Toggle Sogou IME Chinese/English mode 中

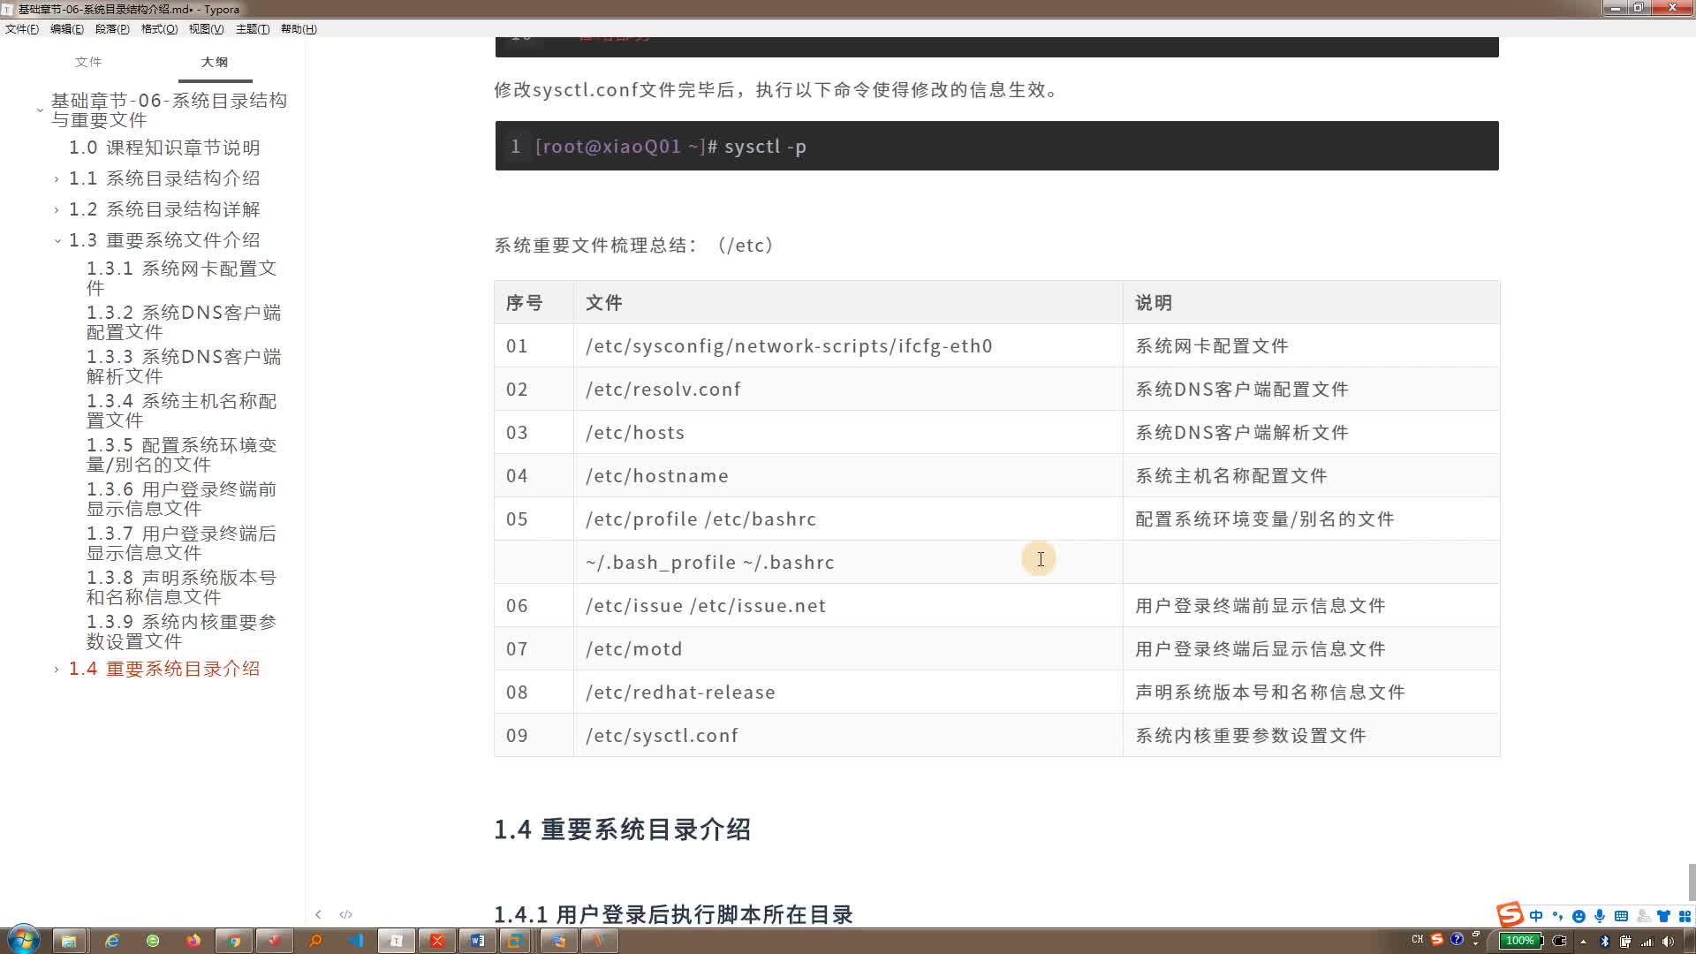click(1536, 916)
